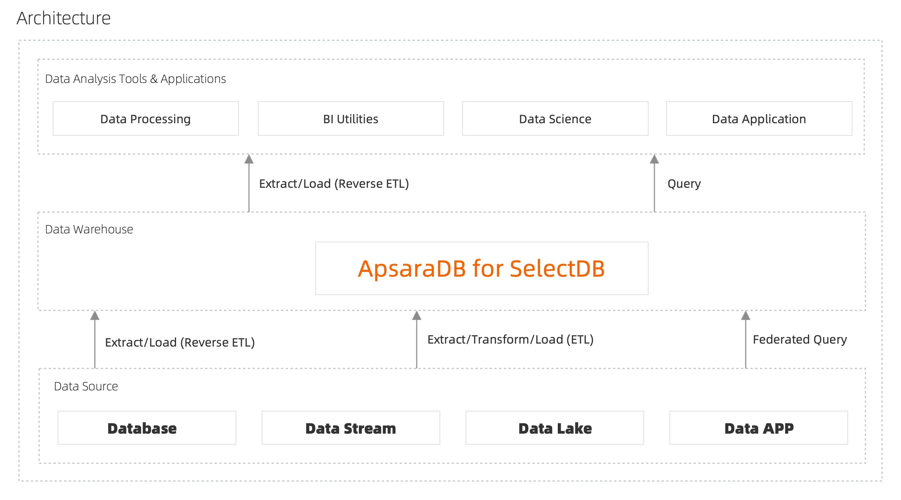Click the ApsaraDB for SelectDB box

[481, 269]
